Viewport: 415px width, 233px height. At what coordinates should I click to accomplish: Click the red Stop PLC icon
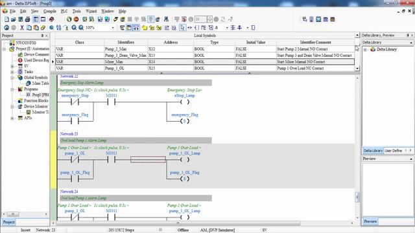(x=77, y=19)
